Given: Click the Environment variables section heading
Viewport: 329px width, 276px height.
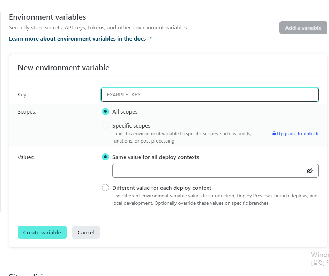Looking at the screenshot, I should 47,17.
